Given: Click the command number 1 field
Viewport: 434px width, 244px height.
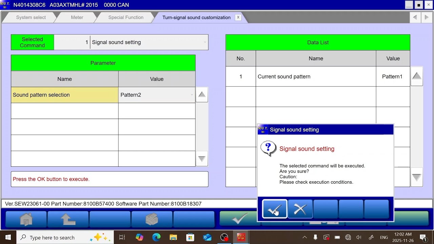Looking at the screenshot, I should click(x=72, y=42).
